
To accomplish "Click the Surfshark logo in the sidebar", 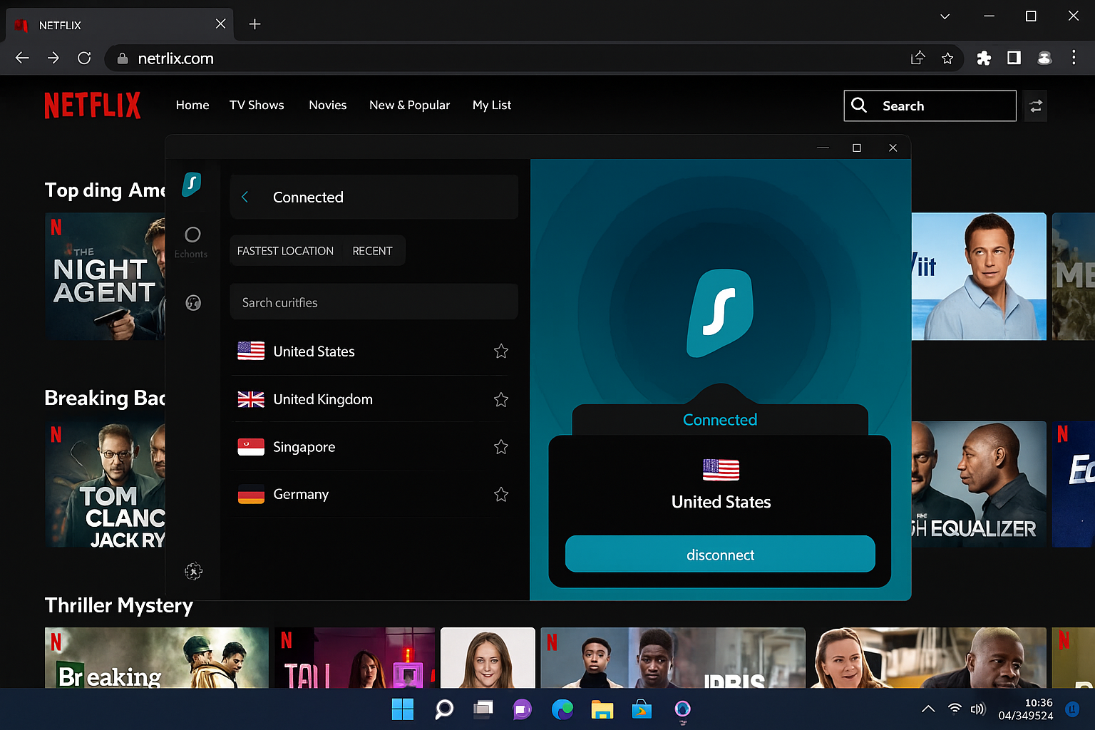I will point(191,185).
